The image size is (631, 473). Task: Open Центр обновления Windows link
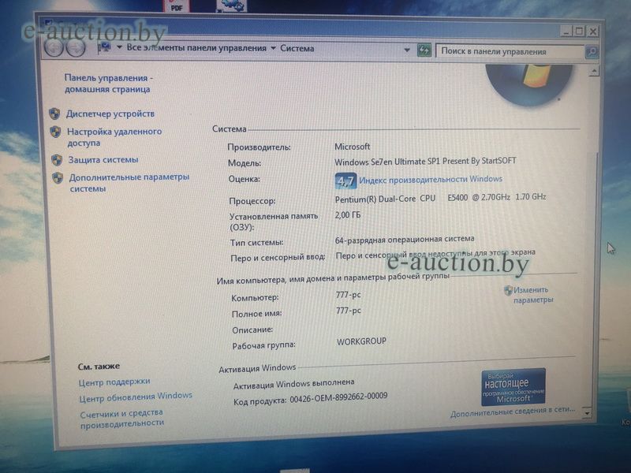coord(136,396)
